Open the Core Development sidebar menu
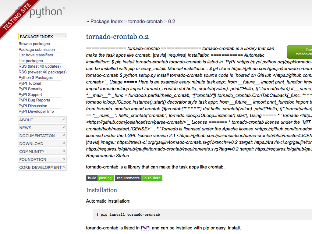312x234 pixels. pos(40,167)
